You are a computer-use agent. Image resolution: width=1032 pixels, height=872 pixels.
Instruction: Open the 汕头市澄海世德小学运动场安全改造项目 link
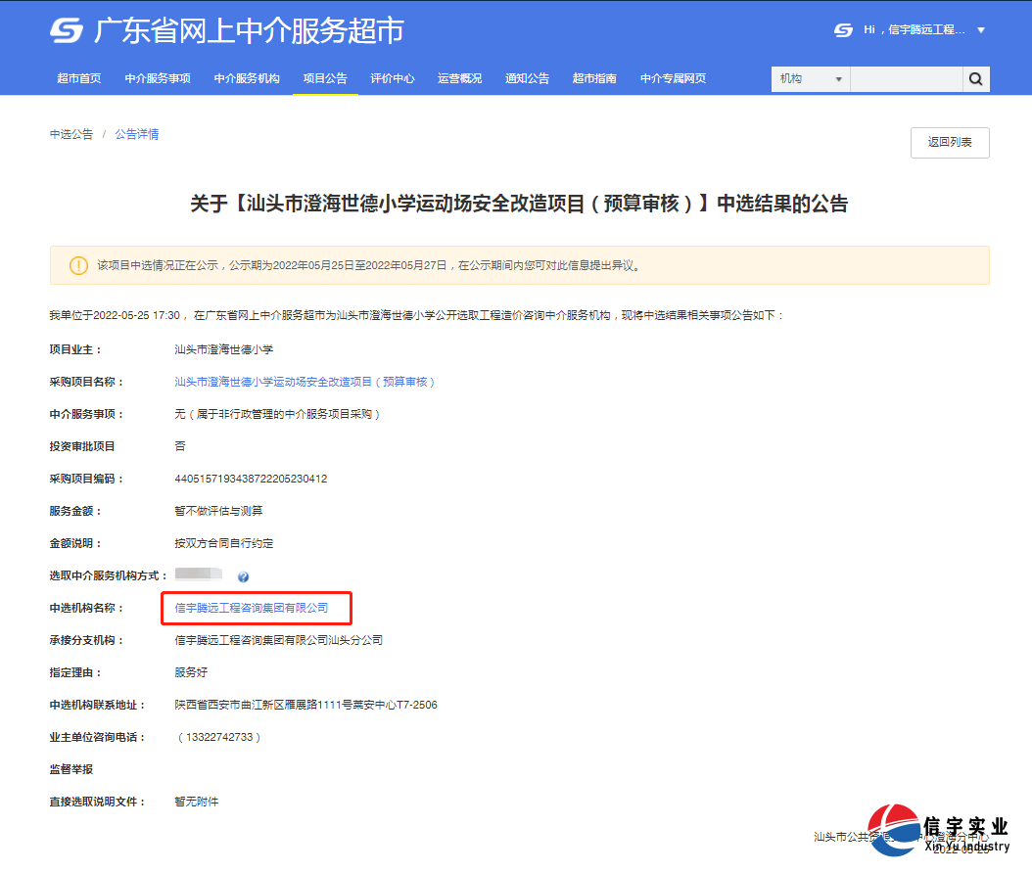pyautogui.click(x=305, y=381)
